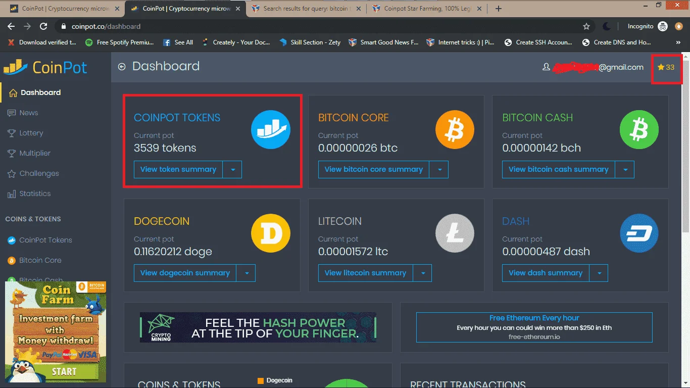Click the Dogecoin orange legend swatch
The width and height of the screenshot is (690, 388).
pos(261,380)
